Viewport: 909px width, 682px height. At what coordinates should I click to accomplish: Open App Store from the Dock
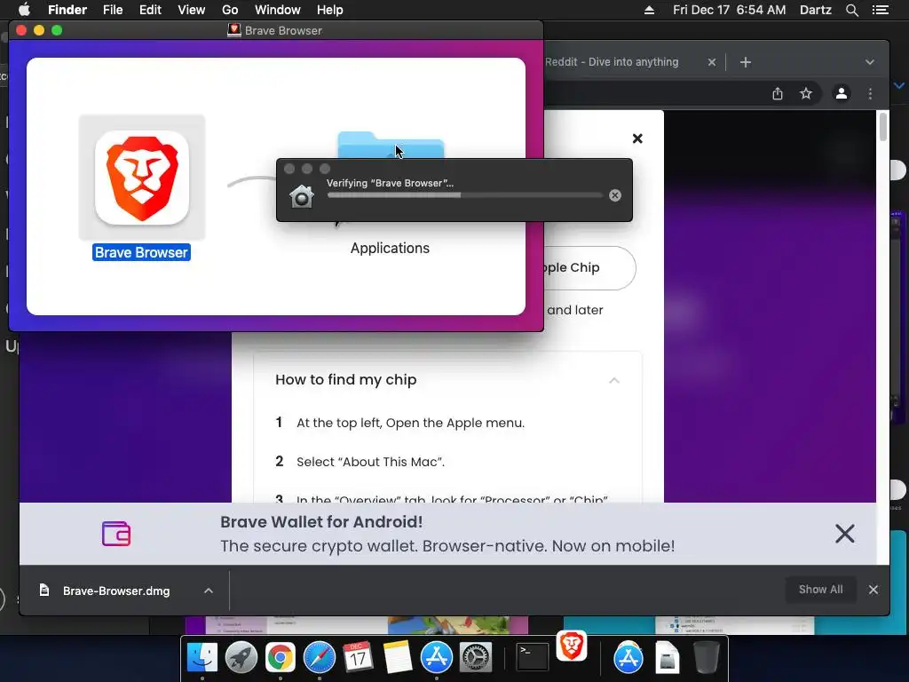(x=437, y=658)
